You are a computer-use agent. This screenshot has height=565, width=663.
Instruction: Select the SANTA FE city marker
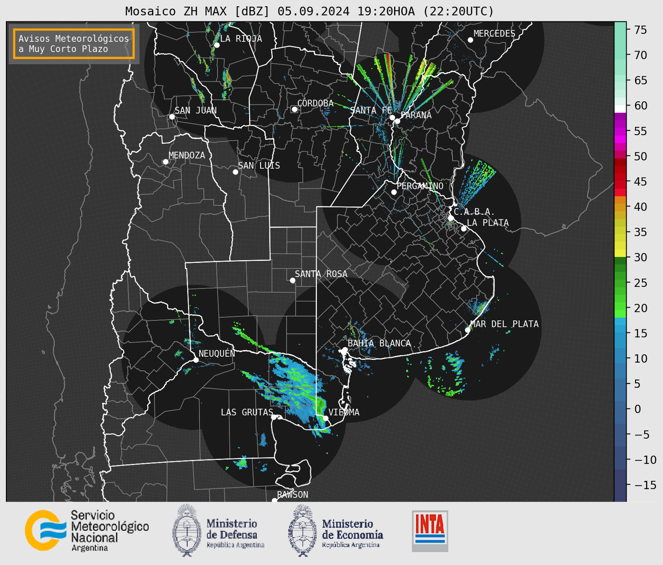click(392, 117)
